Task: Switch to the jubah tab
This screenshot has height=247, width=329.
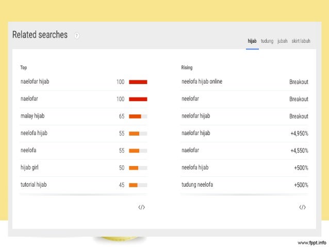Action: click(283, 41)
